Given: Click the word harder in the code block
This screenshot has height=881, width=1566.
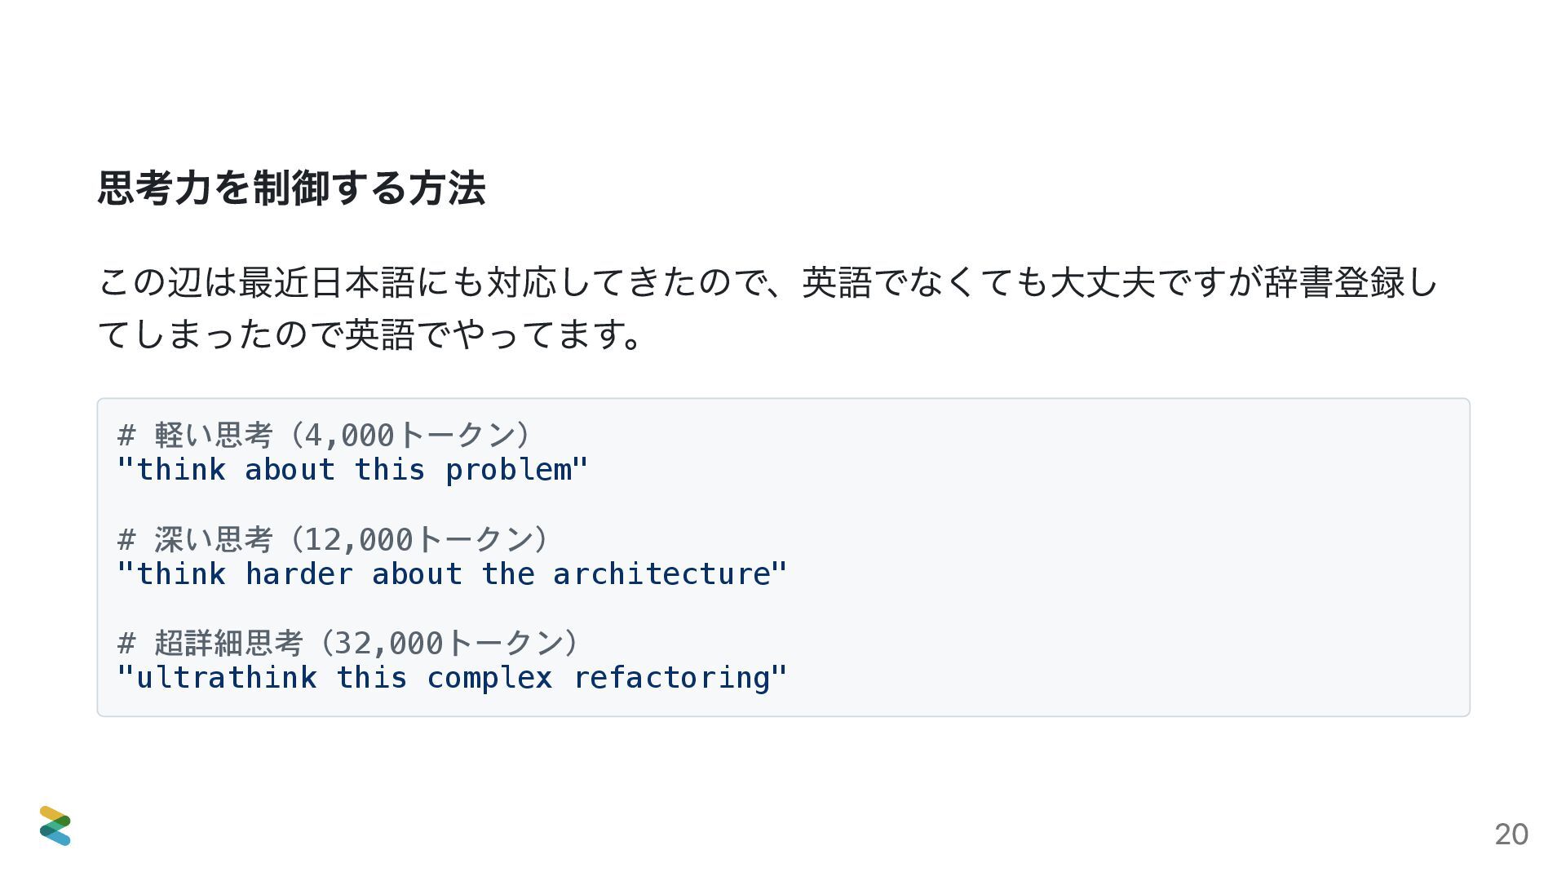Looking at the screenshot, I should click(299, 574).
